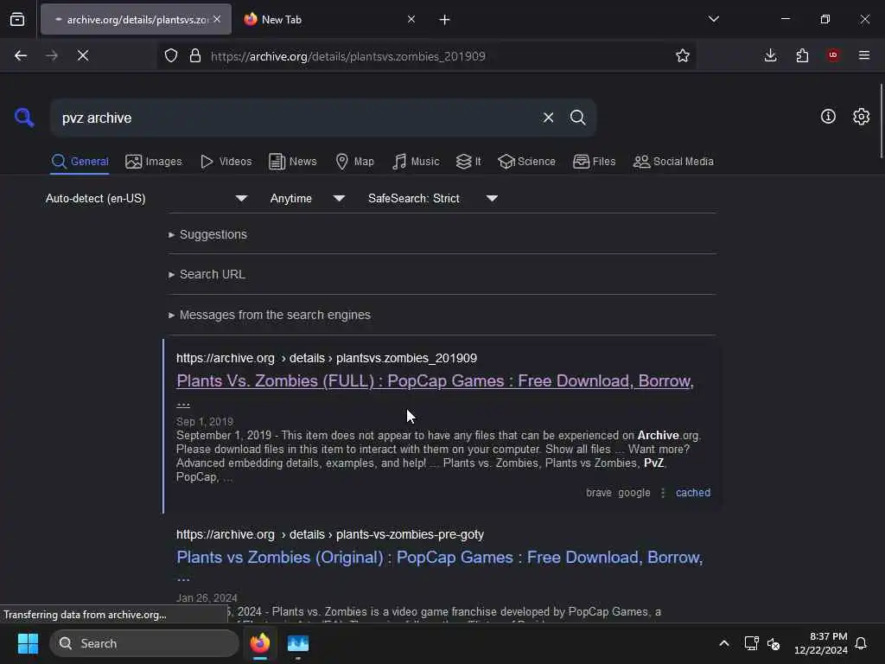
Task: Open the about info icon
Action: [x=828, y=117]
